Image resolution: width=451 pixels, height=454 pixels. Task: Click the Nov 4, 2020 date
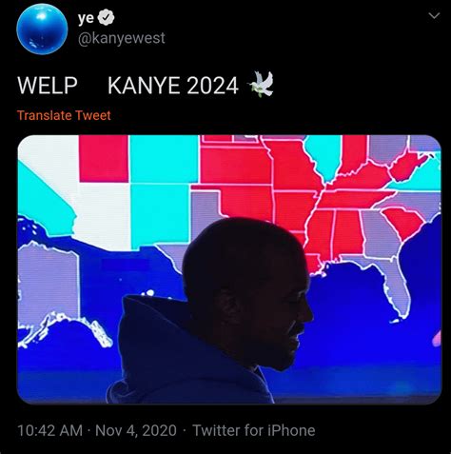(136, 430)
